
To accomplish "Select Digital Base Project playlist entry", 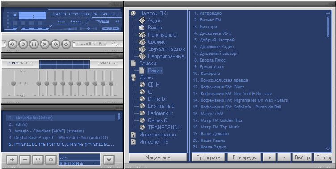I will coord(60,137).
